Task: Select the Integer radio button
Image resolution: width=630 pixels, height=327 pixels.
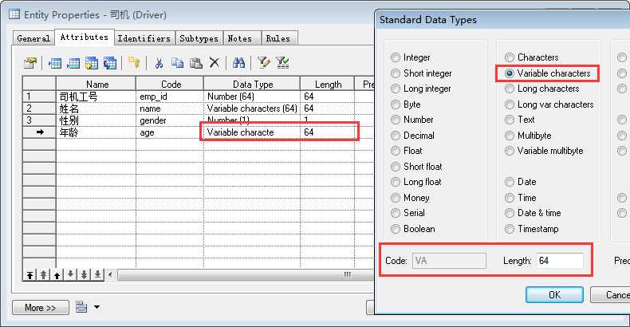Action: click(x=396, y=57)
